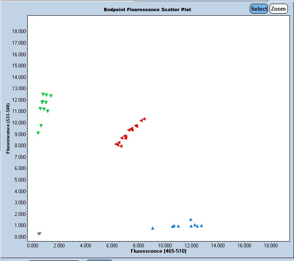Click the gray data point near origin
This screenshot has height=261, width=294.
39,233
